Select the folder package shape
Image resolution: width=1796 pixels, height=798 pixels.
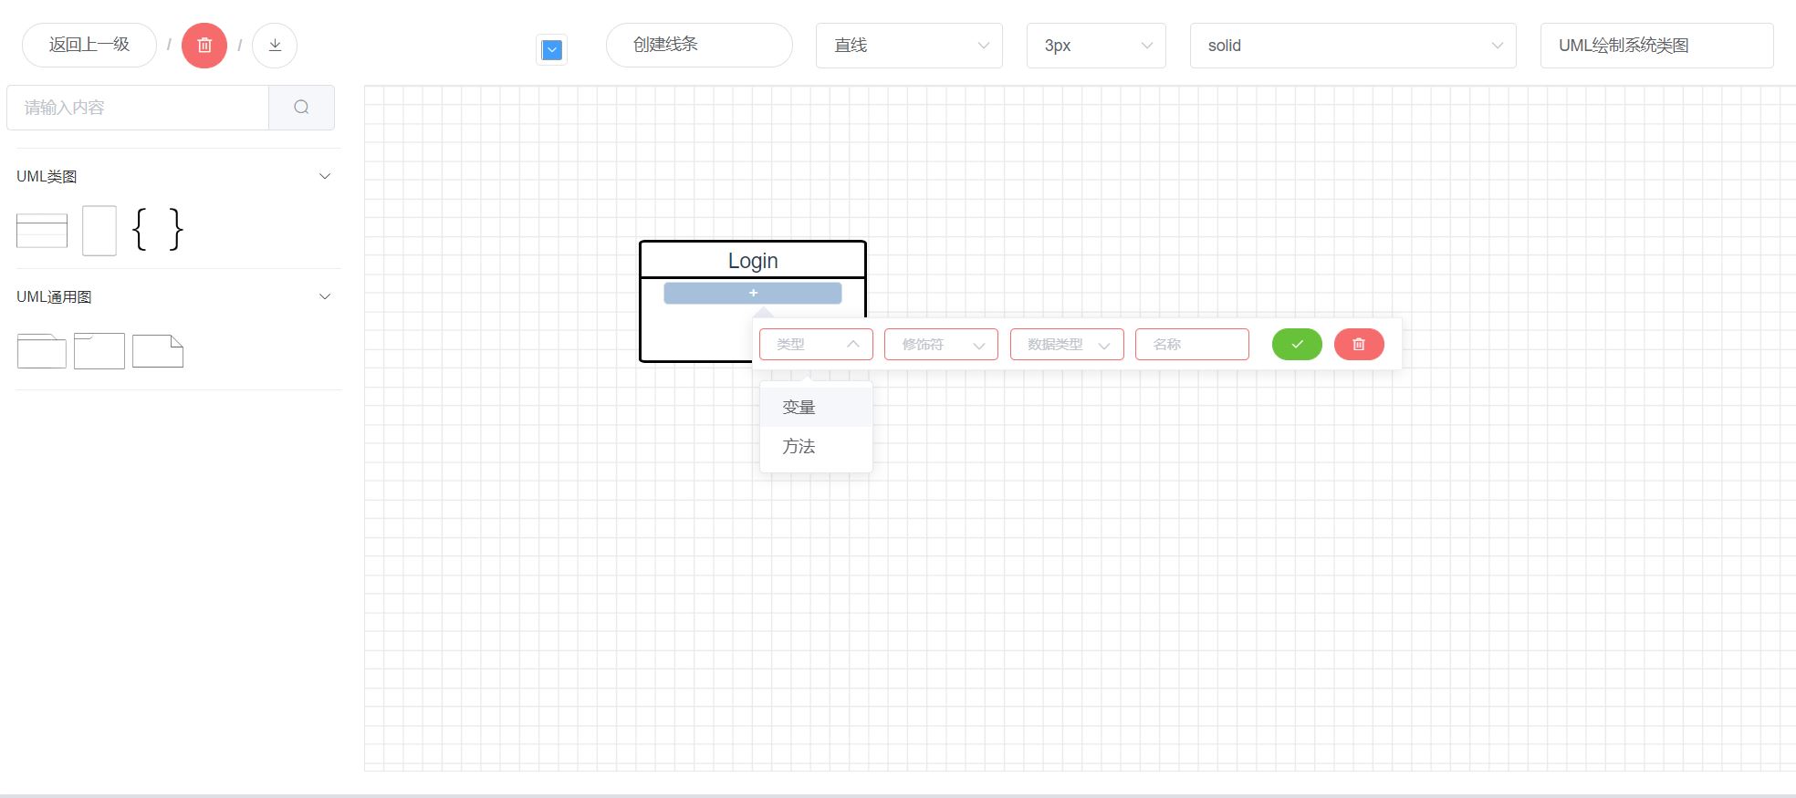42,351
